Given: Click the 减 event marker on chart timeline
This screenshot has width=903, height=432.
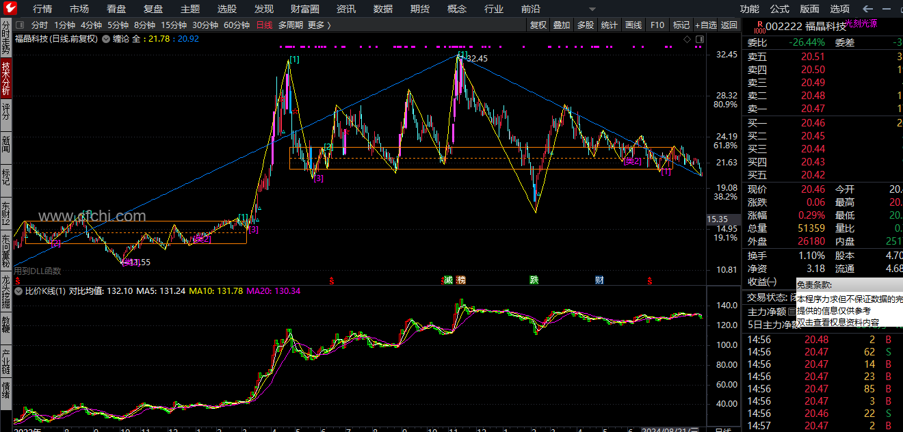Looking at the screenshot, I should [x=448, y=280].
